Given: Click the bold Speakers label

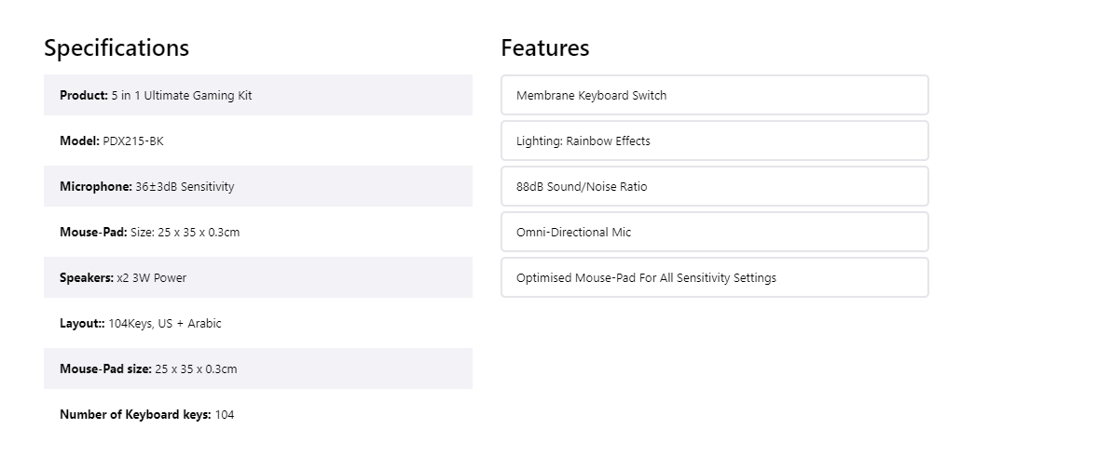Looking at the screenshot, I should click(86, 278).
